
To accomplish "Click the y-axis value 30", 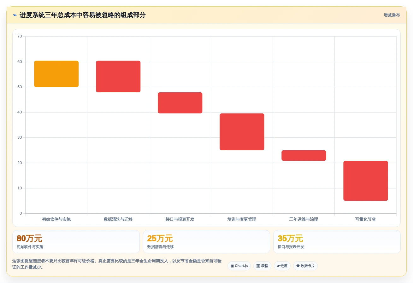I will click(x=20, y=137).
